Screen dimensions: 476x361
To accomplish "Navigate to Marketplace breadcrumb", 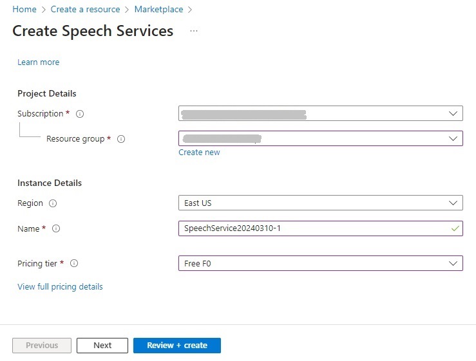I will 158,10.
